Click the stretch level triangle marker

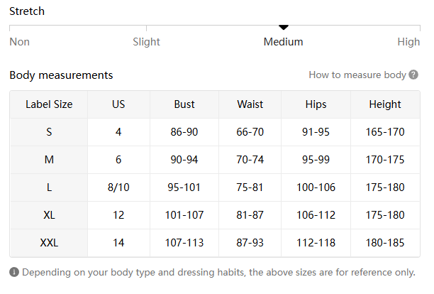coord(284,27)
